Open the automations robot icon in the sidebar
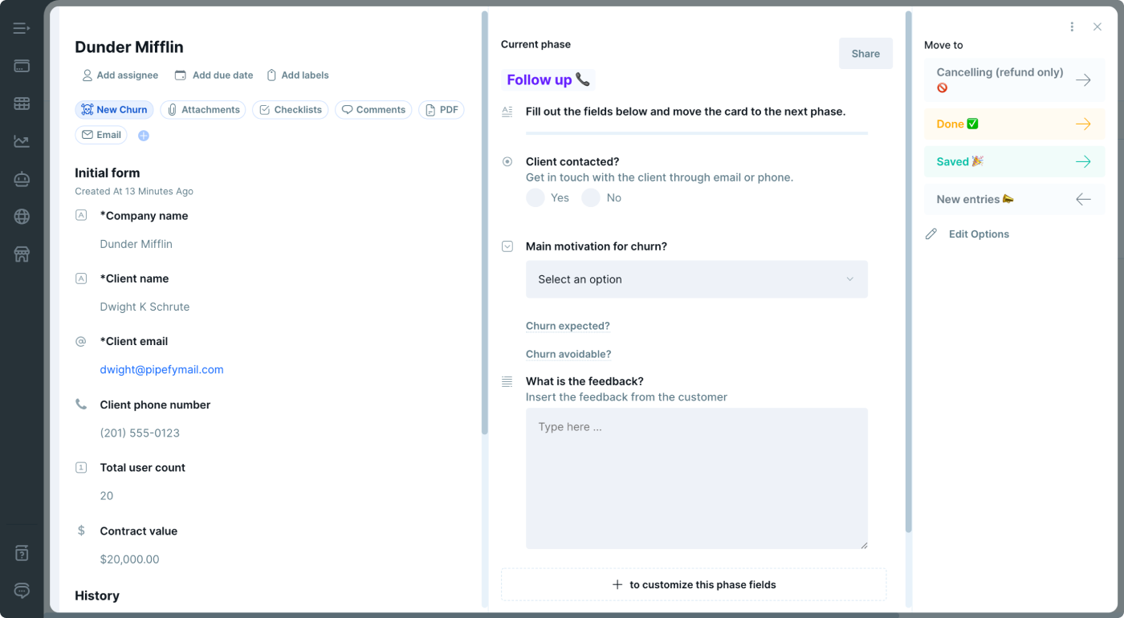 [x=21, y=179]
